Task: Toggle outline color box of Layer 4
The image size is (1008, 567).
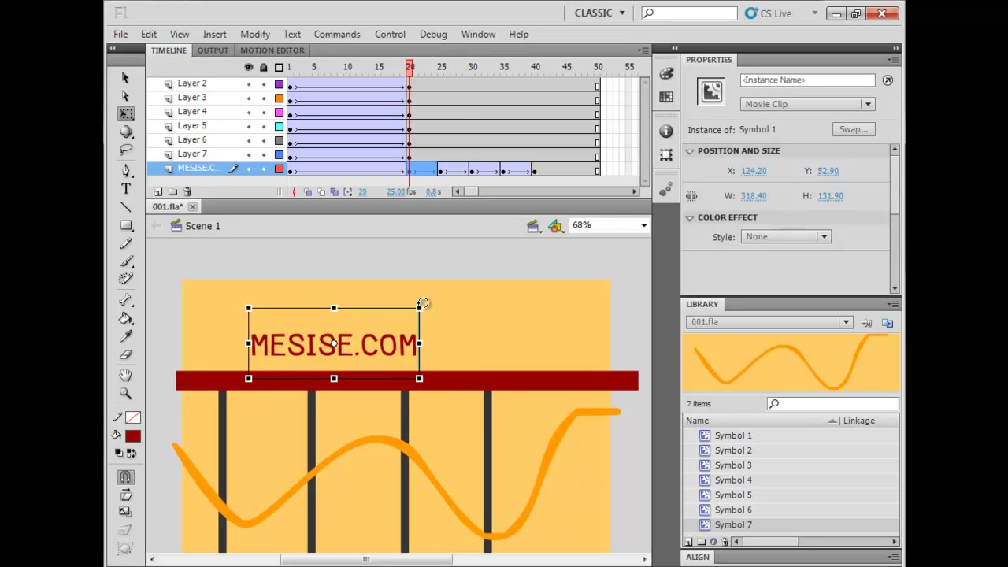Action: (x=279, y=112)
